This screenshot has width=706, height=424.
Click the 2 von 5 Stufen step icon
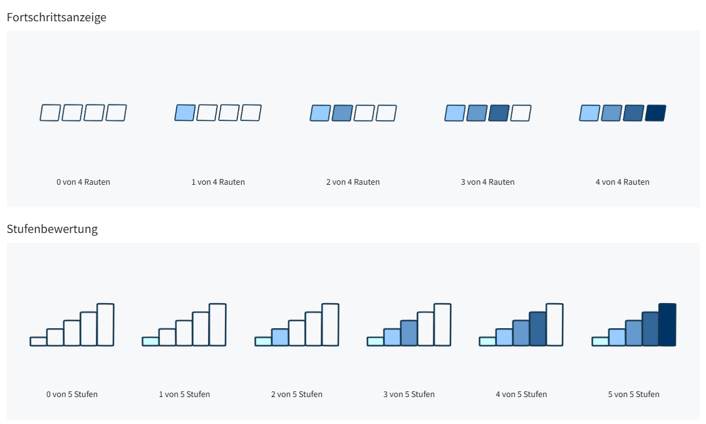point(297,324)
